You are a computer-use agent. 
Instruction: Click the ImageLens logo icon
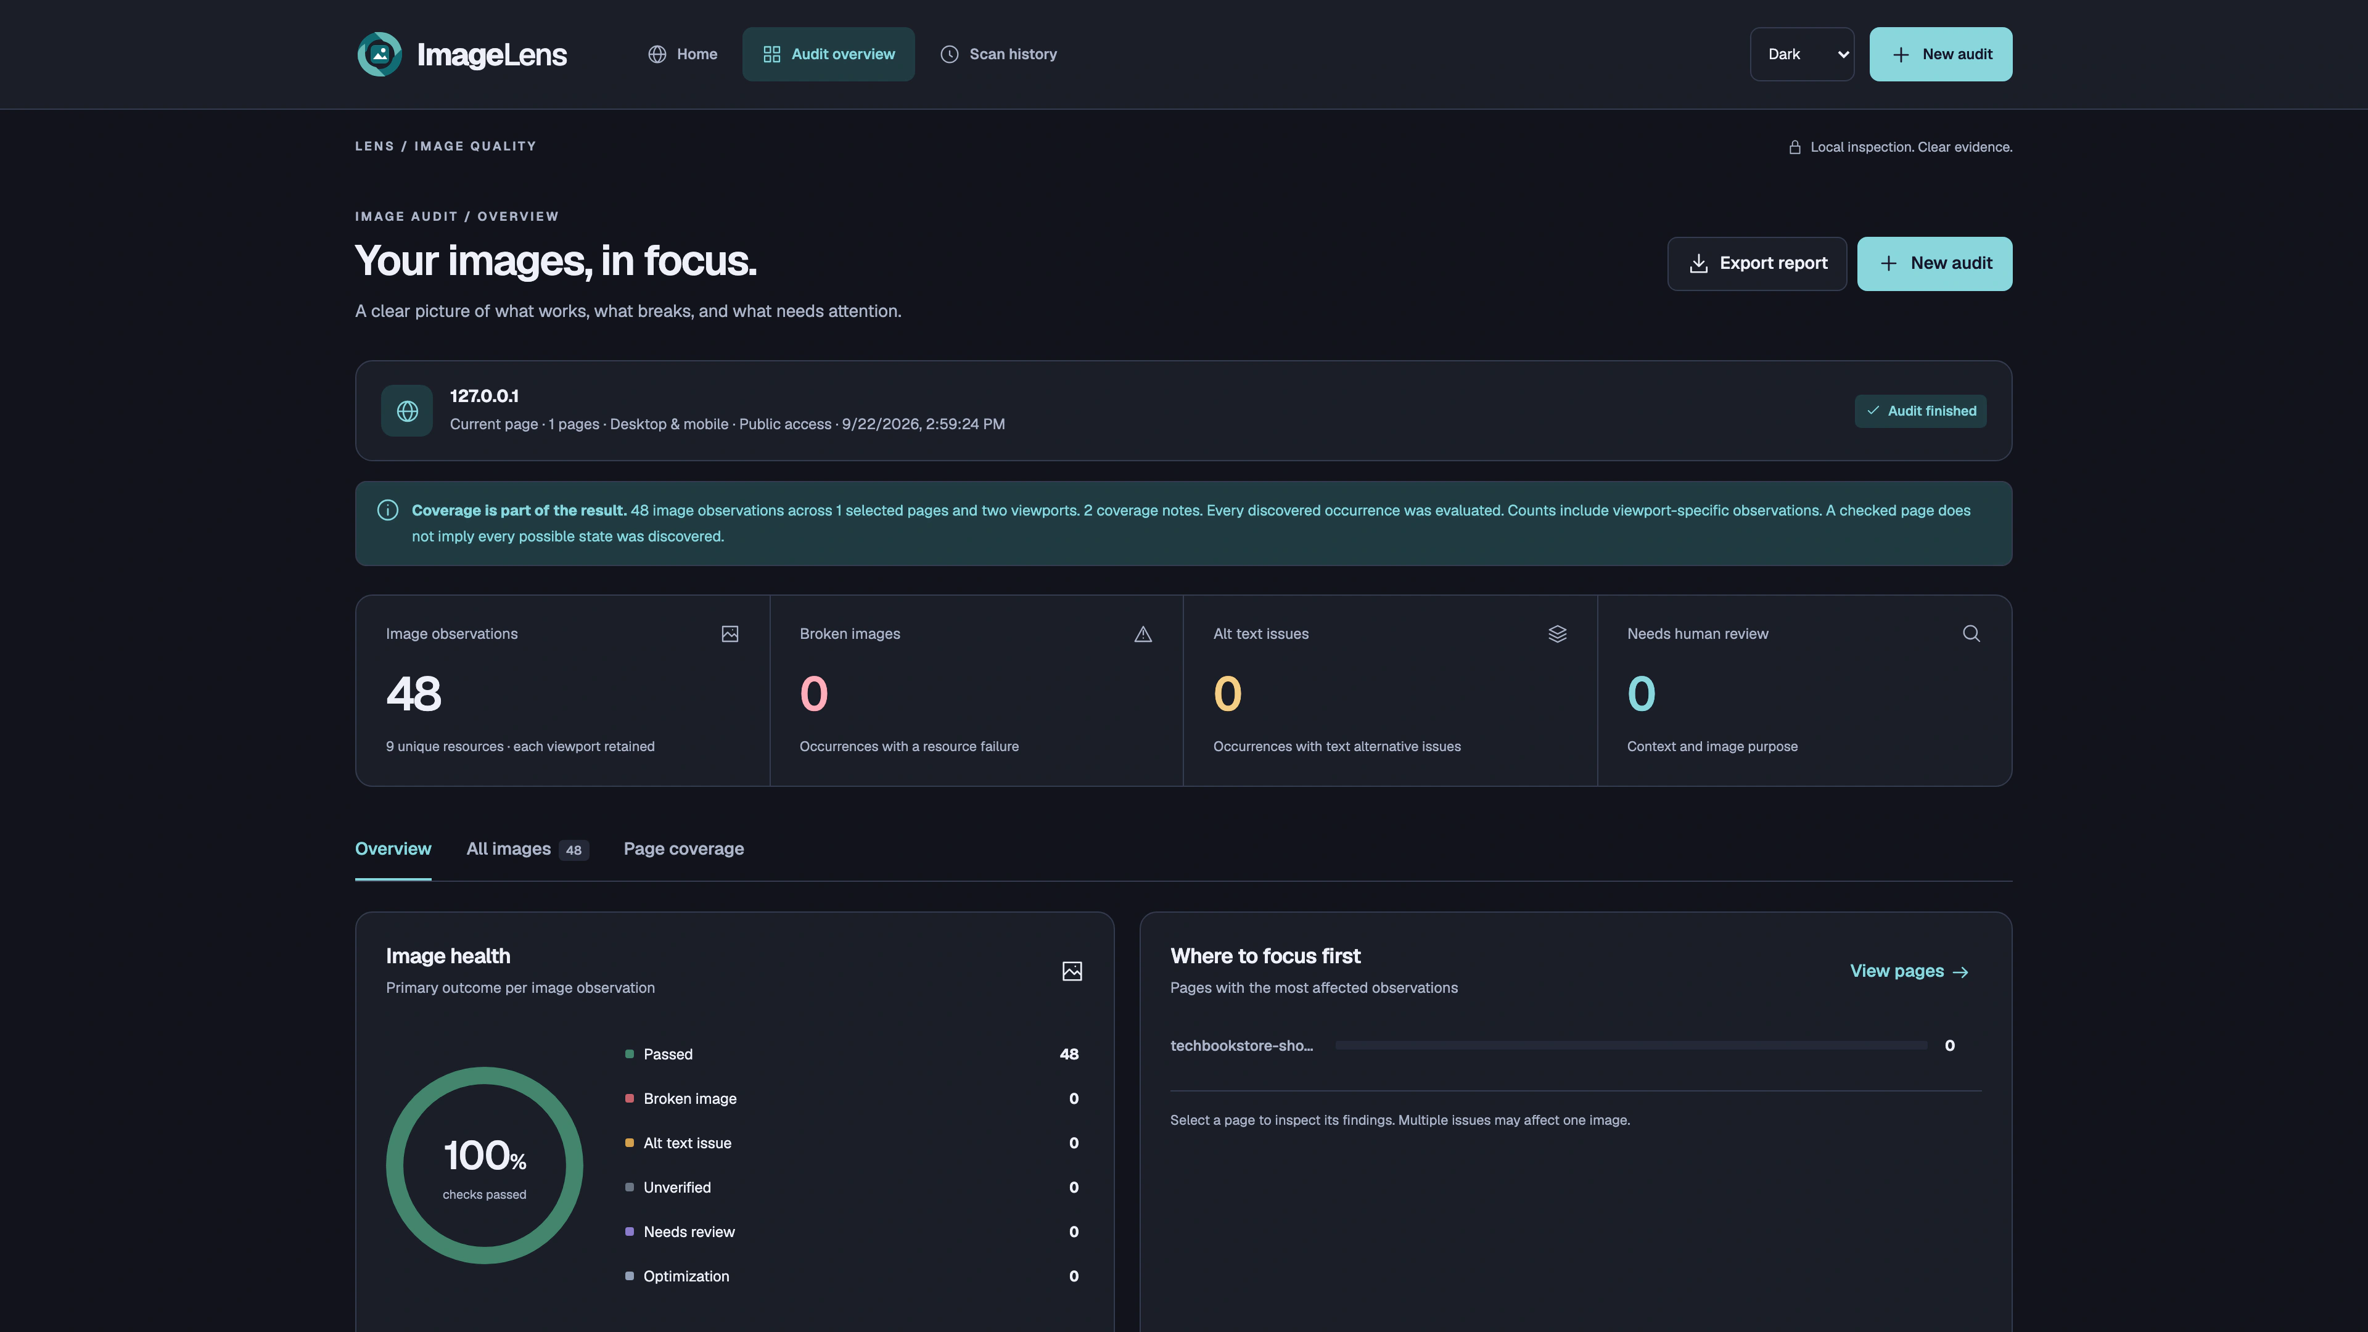click(x=380, y=54)
